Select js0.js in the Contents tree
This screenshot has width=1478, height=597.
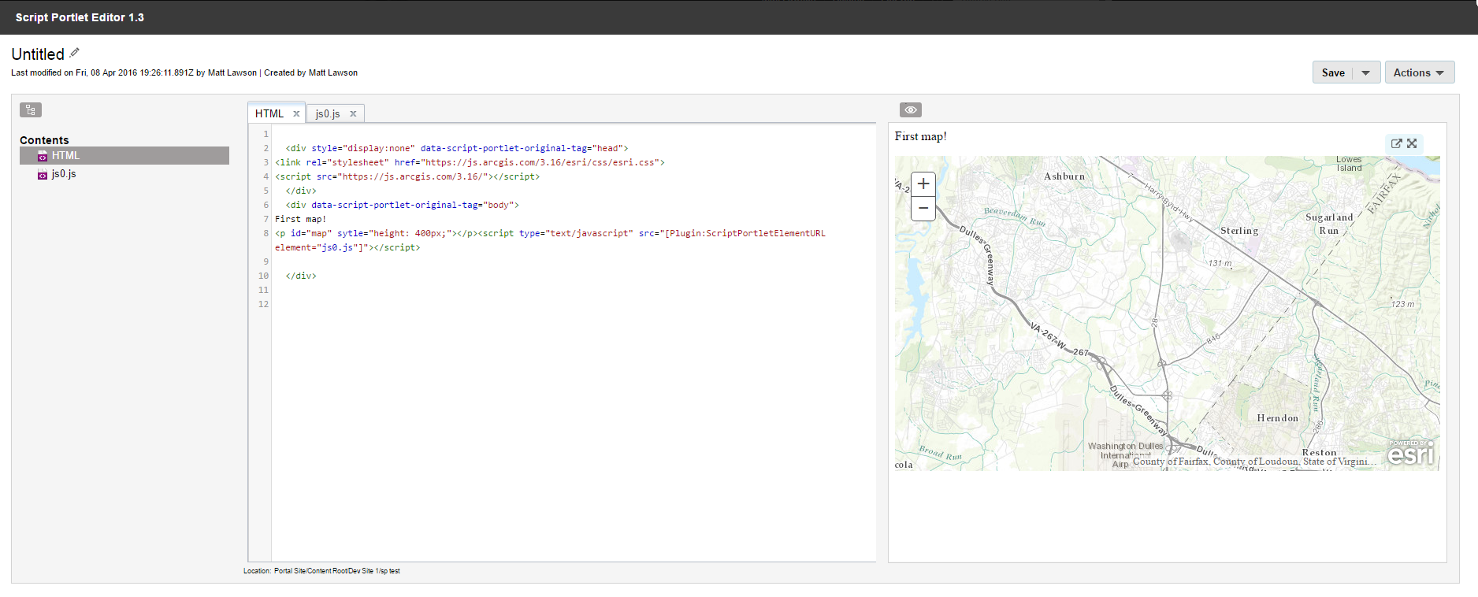pyautogui.click(x=64, y=174)
